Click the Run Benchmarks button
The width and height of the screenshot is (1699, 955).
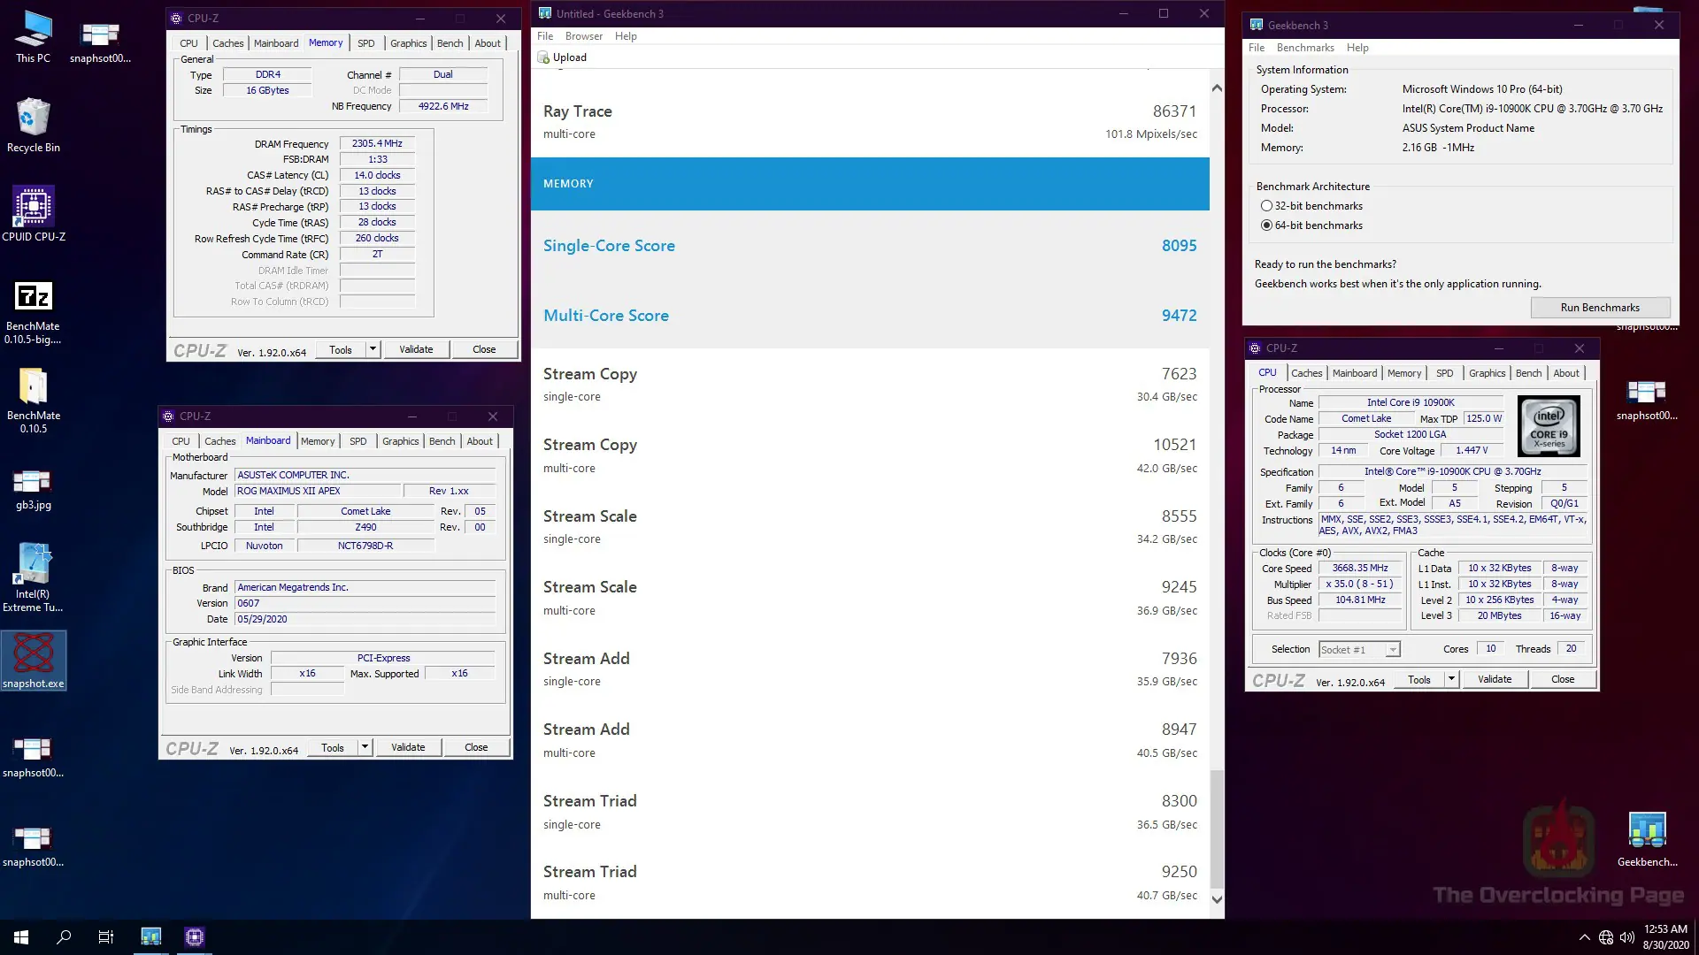1599,308
